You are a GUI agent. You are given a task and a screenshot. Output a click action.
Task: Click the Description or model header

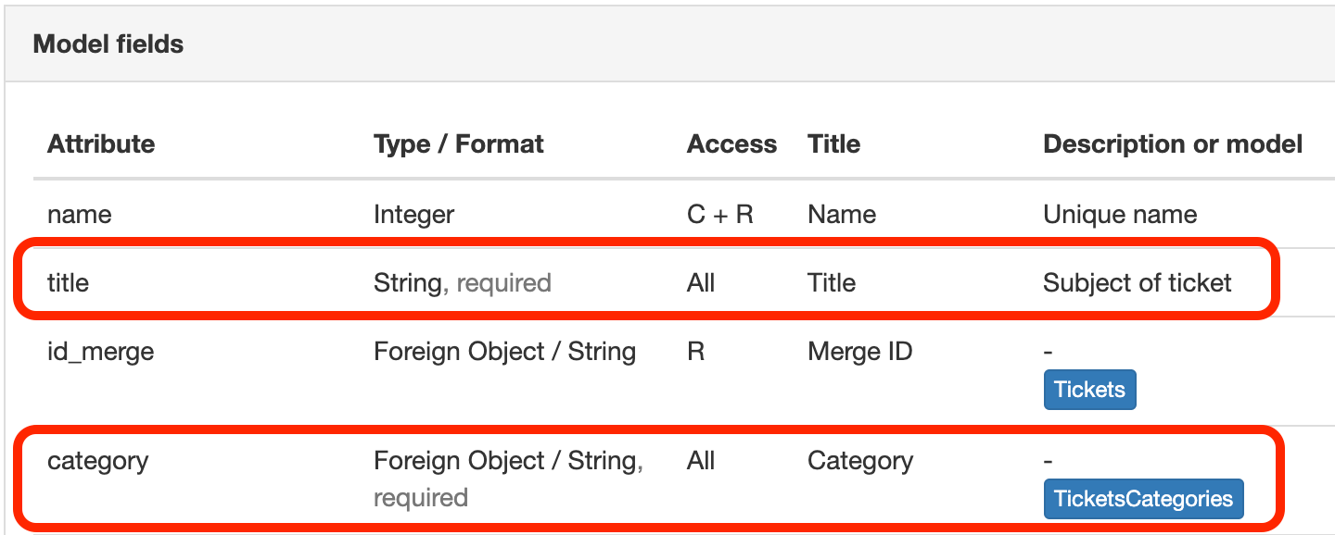pos(1173,144)
